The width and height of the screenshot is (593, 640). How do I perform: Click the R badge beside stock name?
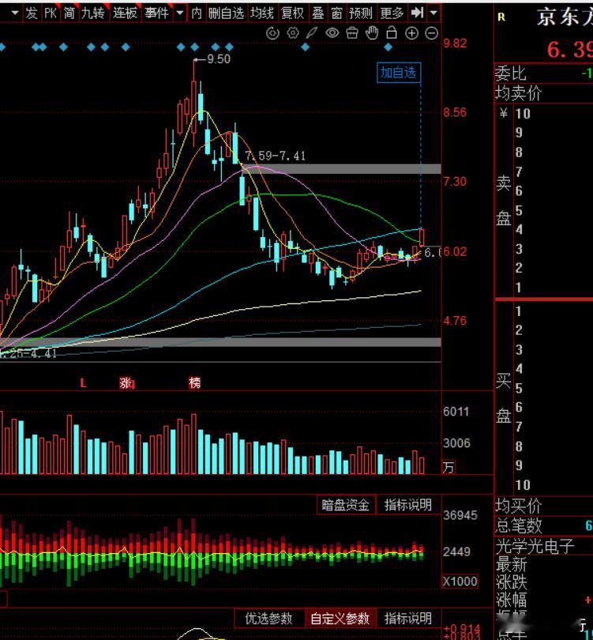click(501, 17)
